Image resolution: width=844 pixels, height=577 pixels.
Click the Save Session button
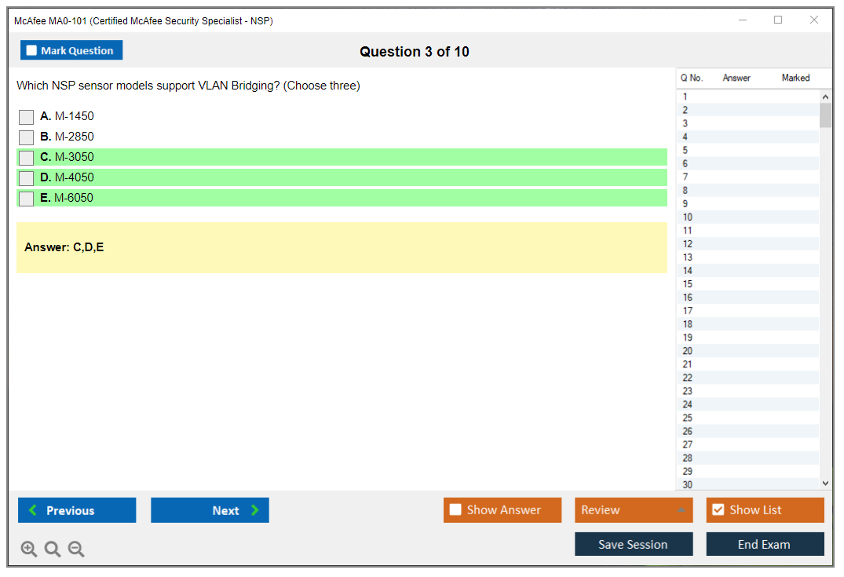click(x=634, y=544)
